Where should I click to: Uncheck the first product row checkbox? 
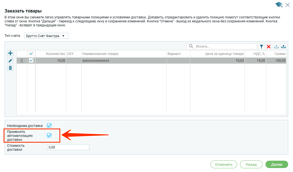pyautogui.click(x=31, y=60)
